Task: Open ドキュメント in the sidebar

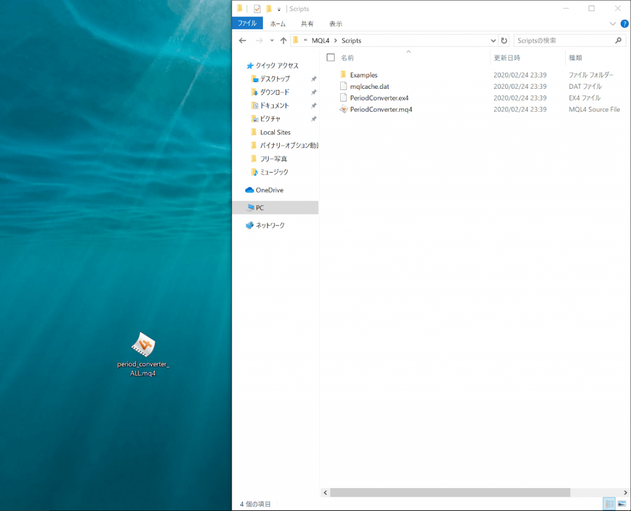Action: [274, 105]
